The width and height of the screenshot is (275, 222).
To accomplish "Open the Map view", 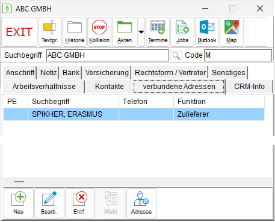I will [x=232, y=32].
